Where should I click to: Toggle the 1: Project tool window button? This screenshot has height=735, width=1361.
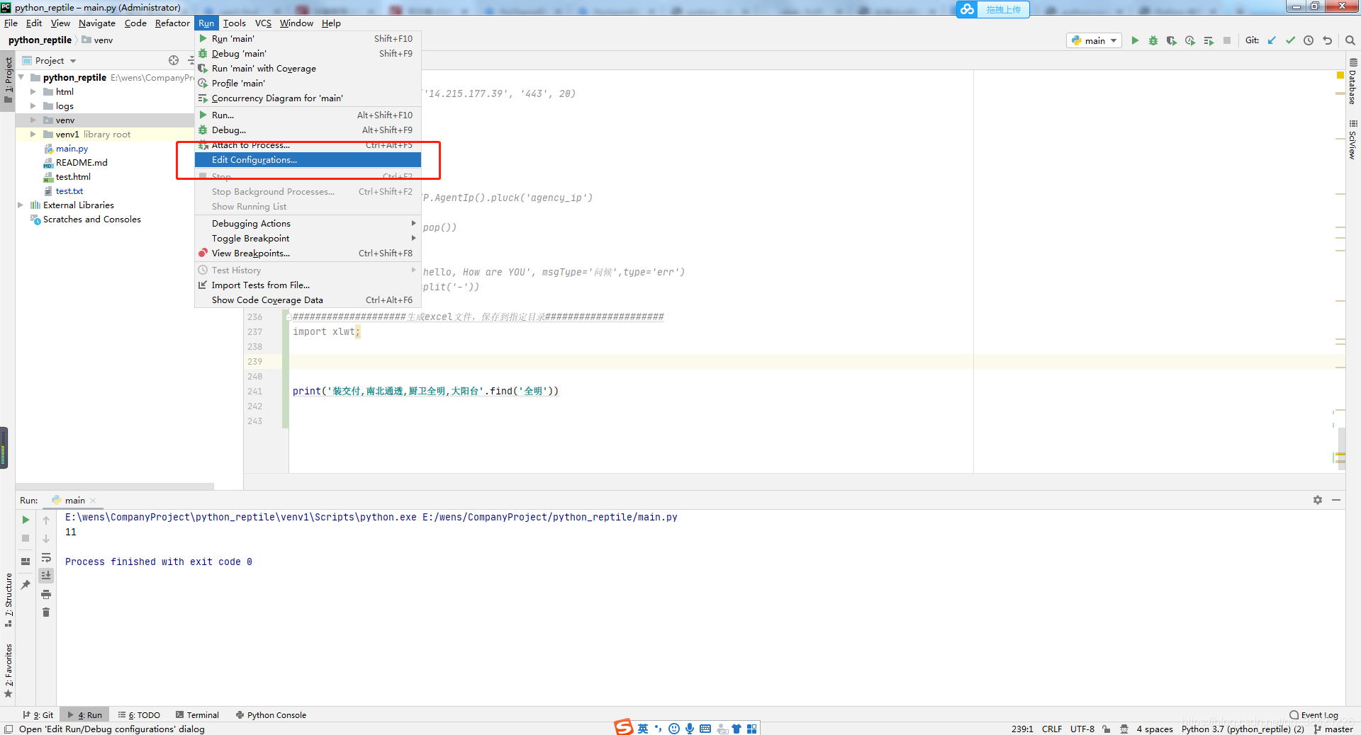click(x=9, y=80)
